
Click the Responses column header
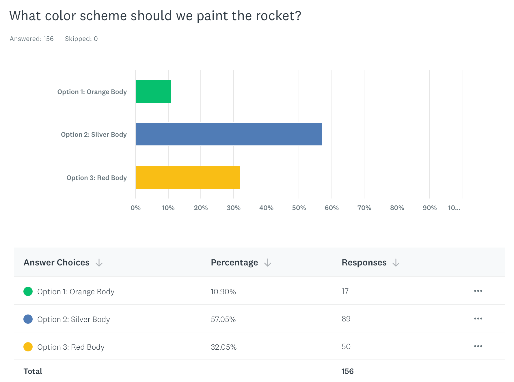click(x=364, y=263)
